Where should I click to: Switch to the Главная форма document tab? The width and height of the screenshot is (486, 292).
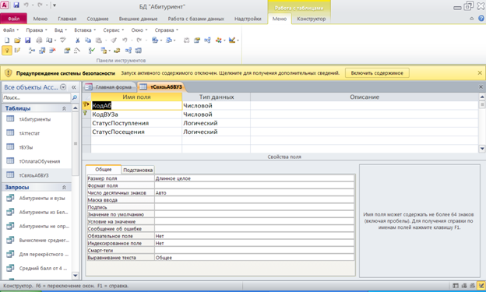click(109, 87)
